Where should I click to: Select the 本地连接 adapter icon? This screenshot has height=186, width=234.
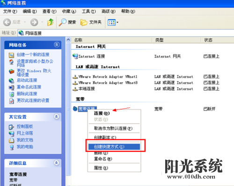[75, 89]
